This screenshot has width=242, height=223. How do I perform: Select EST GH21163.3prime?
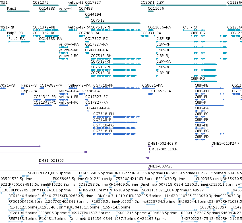tap(139, 222)
